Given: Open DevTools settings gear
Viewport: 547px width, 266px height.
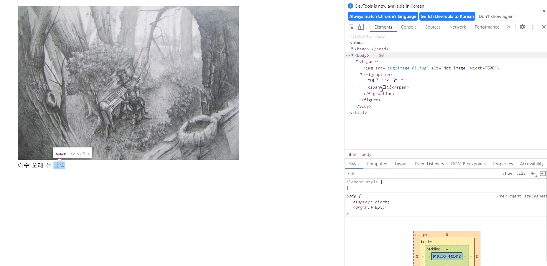Looking at the screenshot, I should click(x=522, y=27).
